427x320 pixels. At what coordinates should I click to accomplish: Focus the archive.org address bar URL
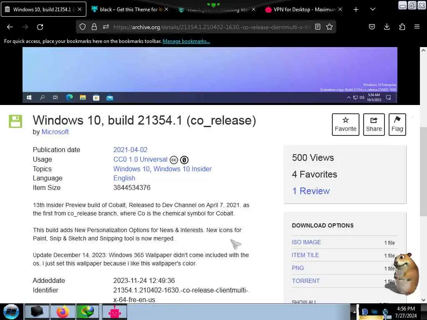[x=211, y=27]
